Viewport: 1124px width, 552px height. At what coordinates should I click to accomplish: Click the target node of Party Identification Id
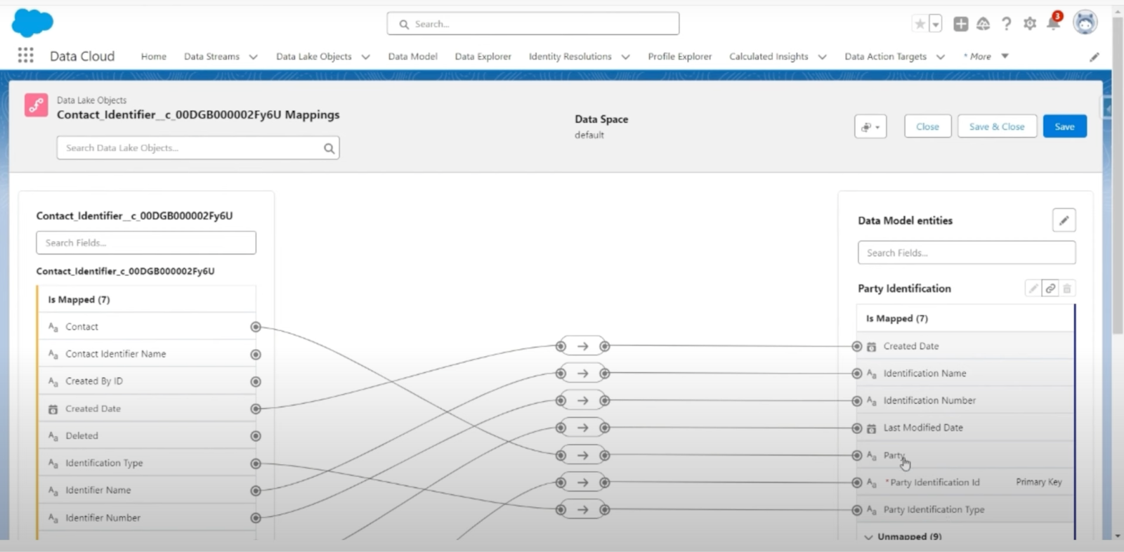click(857, 482)
